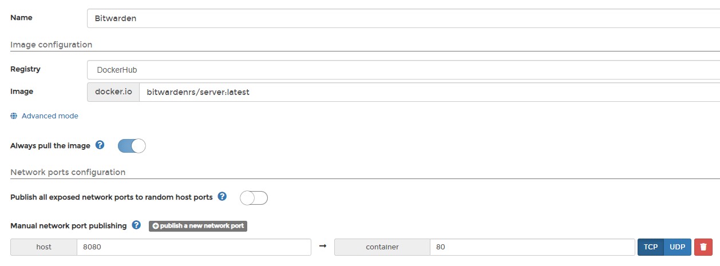The width and height of the screenshot is (720, 266).
Task: Click the globe icon beside Advanced mode
Action: tap(14, 116)
